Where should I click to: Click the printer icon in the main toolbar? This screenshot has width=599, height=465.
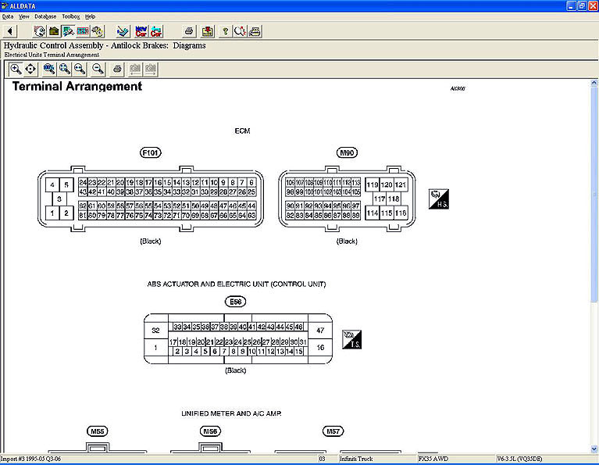188,31
